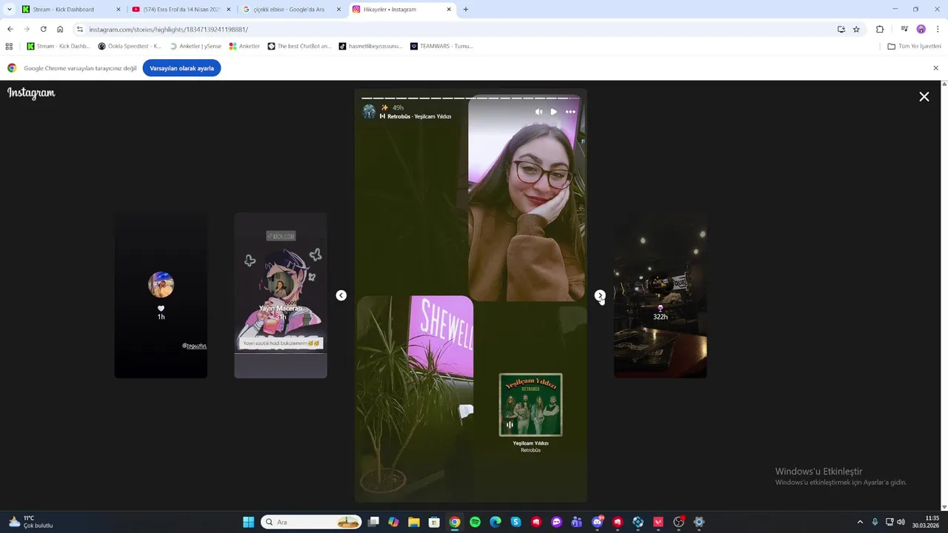Viewport: 948px width, 533px height.
Task: Switch to the Esra Erol YouTube tab
Action: point(181,10)
